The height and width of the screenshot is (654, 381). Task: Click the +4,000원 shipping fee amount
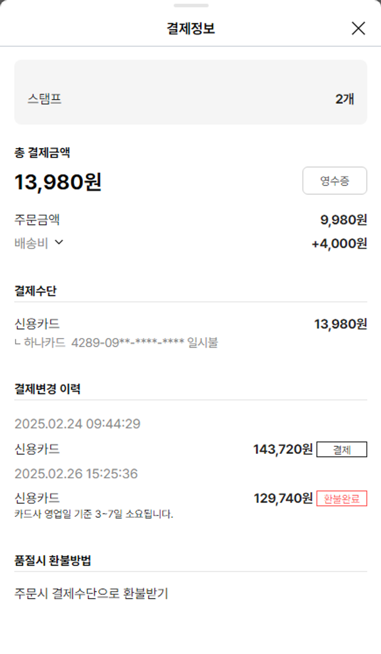pyautogui.click(x=339, y=244)
